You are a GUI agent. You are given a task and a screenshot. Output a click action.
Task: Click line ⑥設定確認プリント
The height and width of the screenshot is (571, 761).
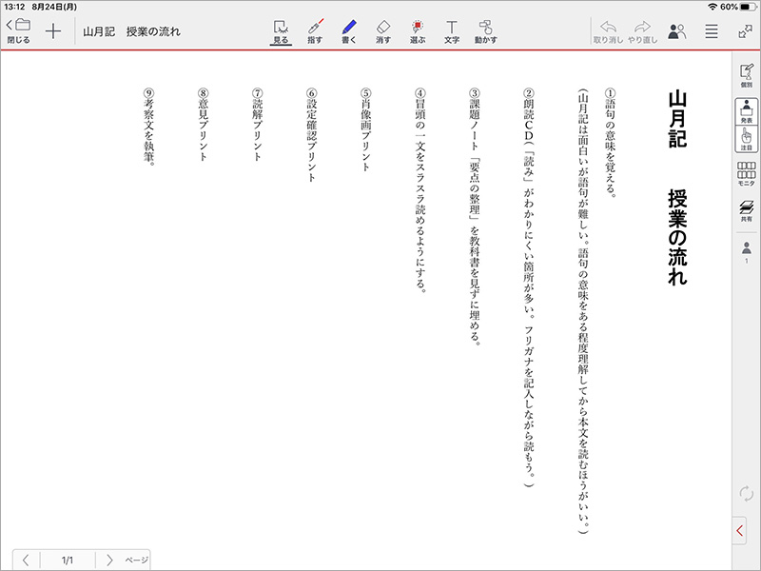[x=312, y=135]
